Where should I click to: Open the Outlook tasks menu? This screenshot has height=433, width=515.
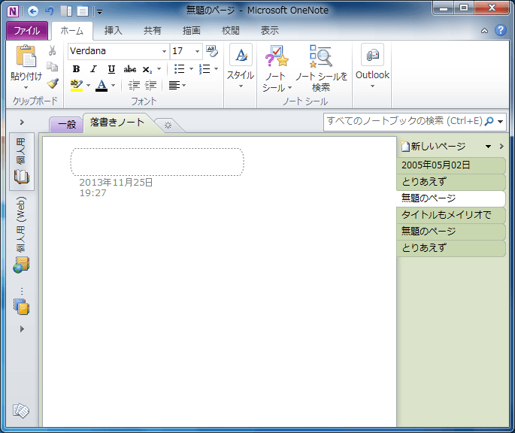click(x=372, y=66)
